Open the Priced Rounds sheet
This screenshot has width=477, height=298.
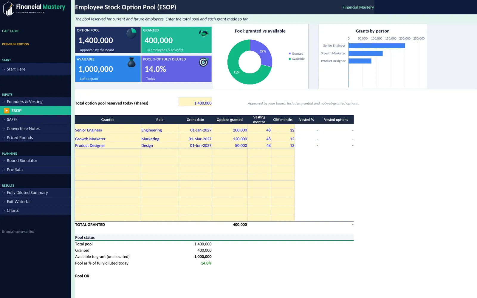[x=35, y=137]
